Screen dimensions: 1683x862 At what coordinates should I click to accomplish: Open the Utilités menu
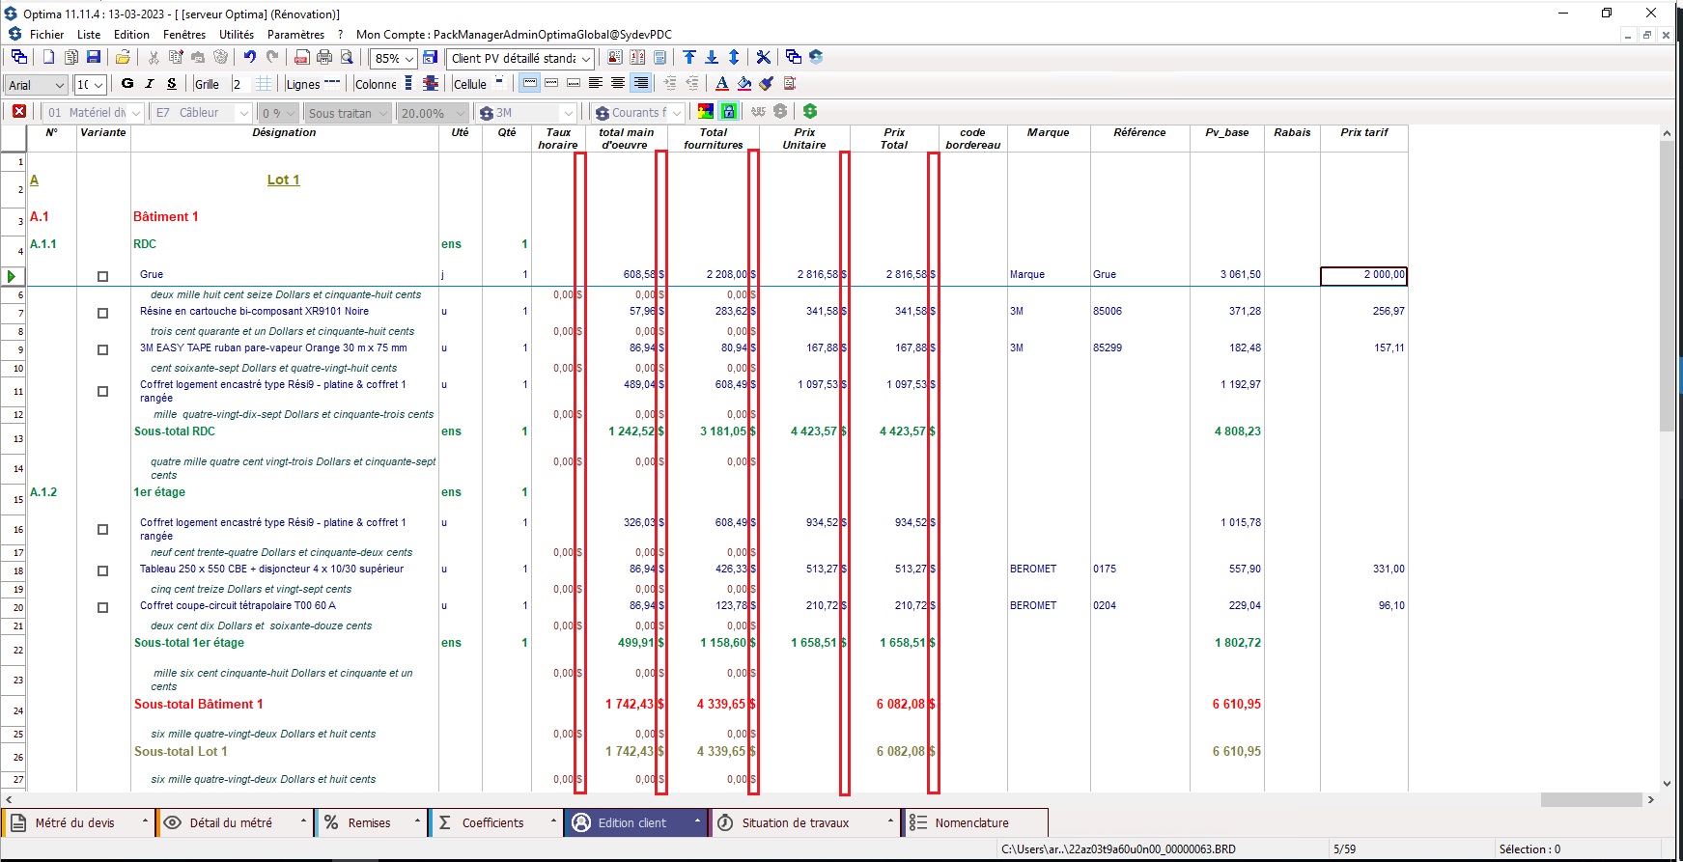(x=237, y=34)
